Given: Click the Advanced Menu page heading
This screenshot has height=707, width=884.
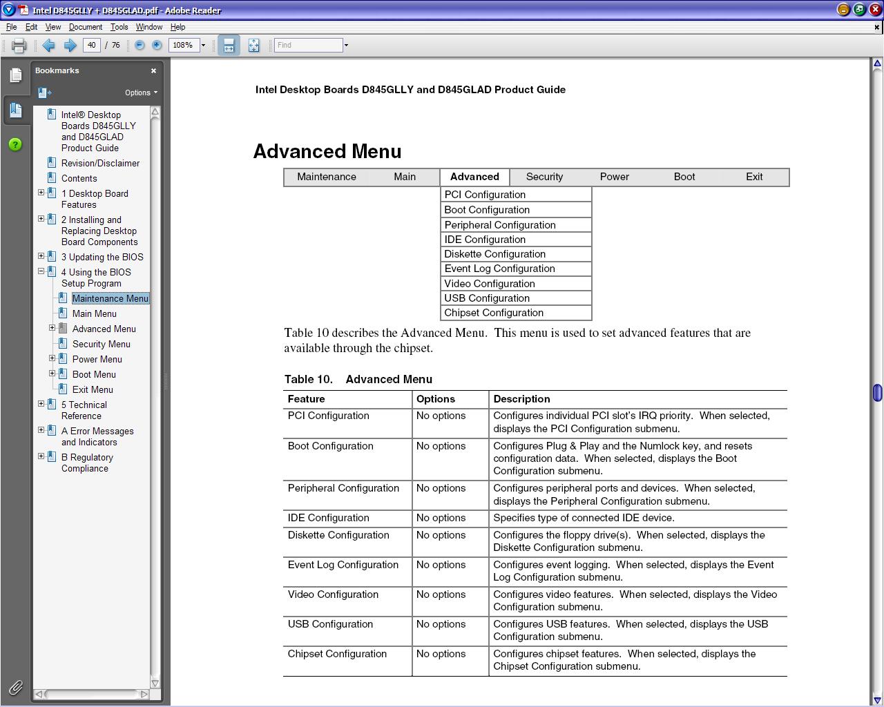Looking at the screenshot, I should [x=327, y=151].
